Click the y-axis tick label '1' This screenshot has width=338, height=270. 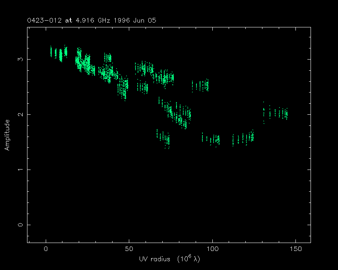(20, 170)
